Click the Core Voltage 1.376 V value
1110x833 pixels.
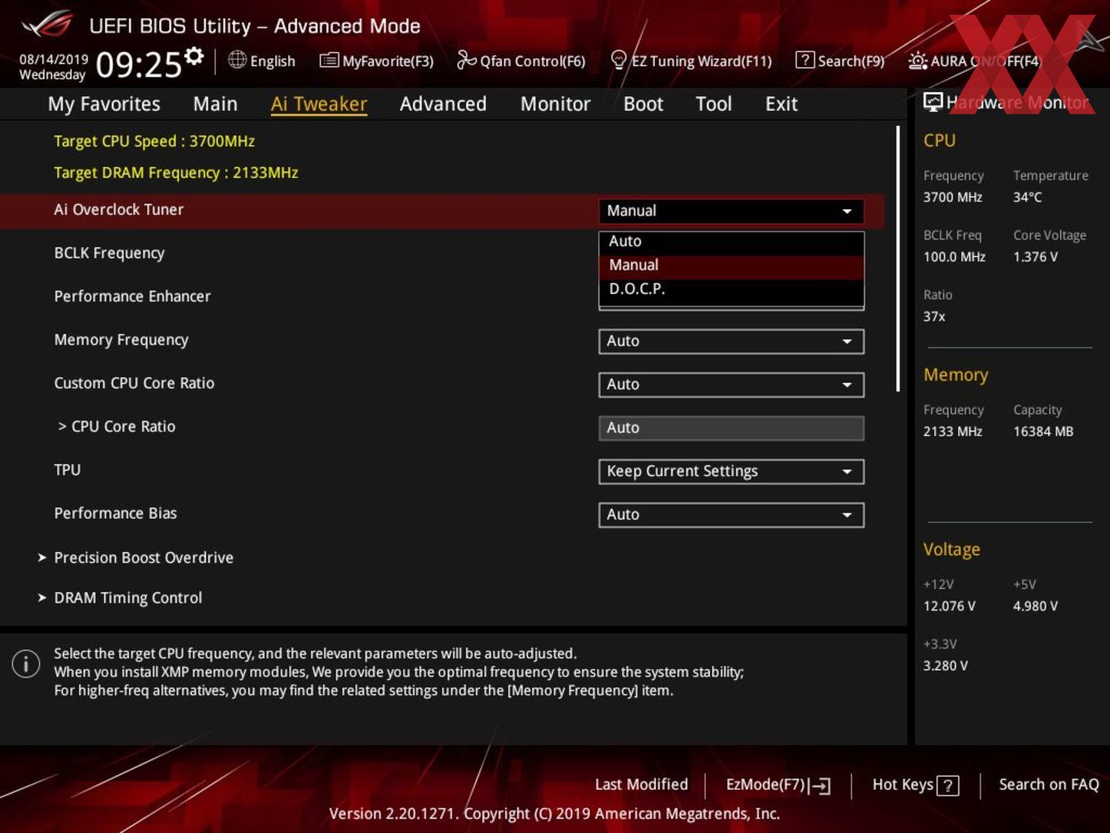(x=1035, y=257)
